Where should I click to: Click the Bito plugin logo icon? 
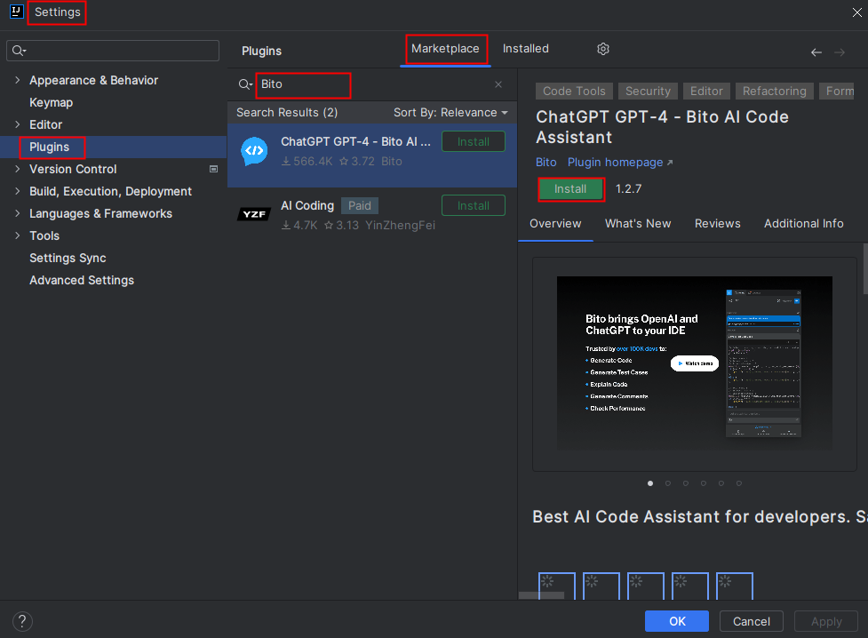pyautogui.click(x=254, y=151)
